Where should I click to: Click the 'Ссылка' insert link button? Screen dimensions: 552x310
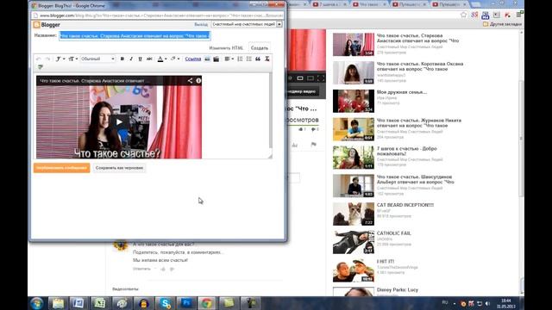193,59
